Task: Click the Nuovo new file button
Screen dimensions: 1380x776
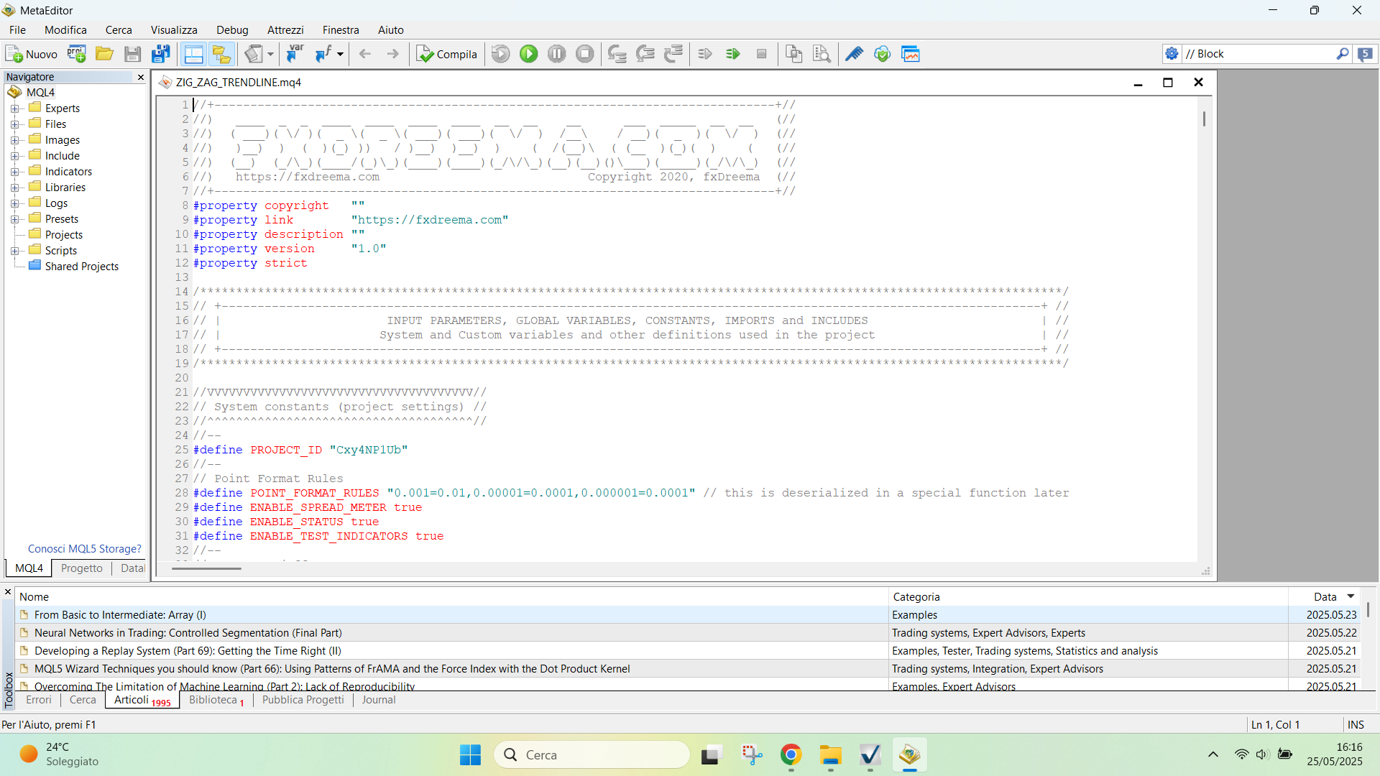Action: click(31, 54)
